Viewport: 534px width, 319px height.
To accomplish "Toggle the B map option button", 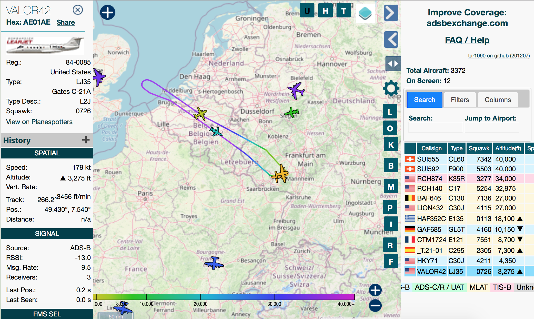I will [391, 166].
